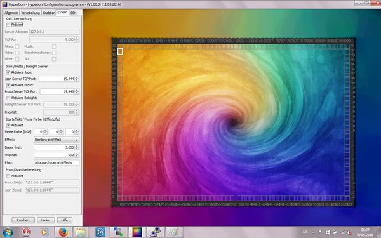Image resolution: width=381 pixels, height=238 pixels.
Task: Click the red round tray icon
Action: [350, 232]
